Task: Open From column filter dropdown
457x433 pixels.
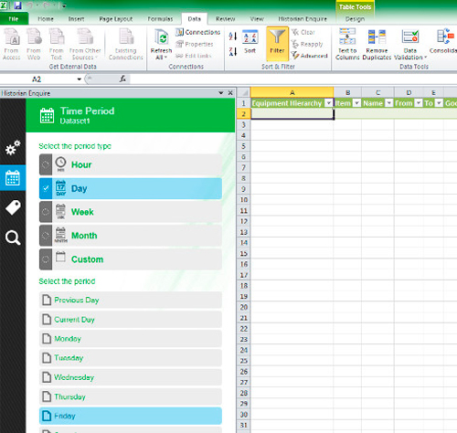Action: pyautogui.click(x=419, y=103)
